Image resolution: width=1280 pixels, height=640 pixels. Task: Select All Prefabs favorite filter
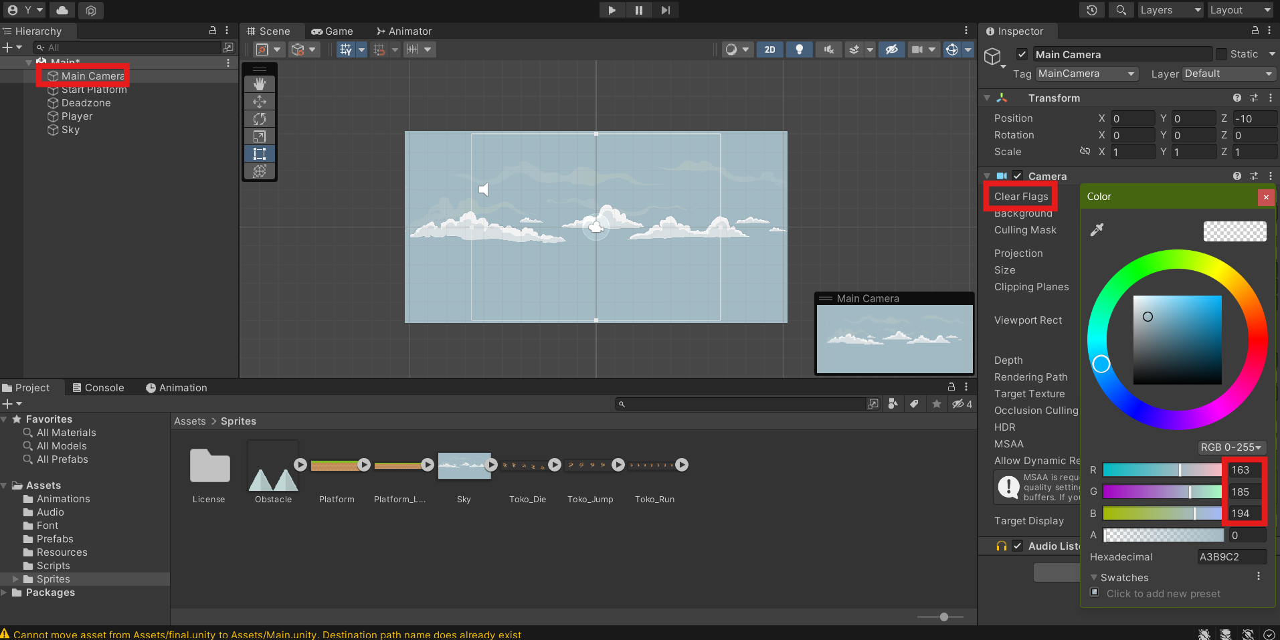[62, 459]
